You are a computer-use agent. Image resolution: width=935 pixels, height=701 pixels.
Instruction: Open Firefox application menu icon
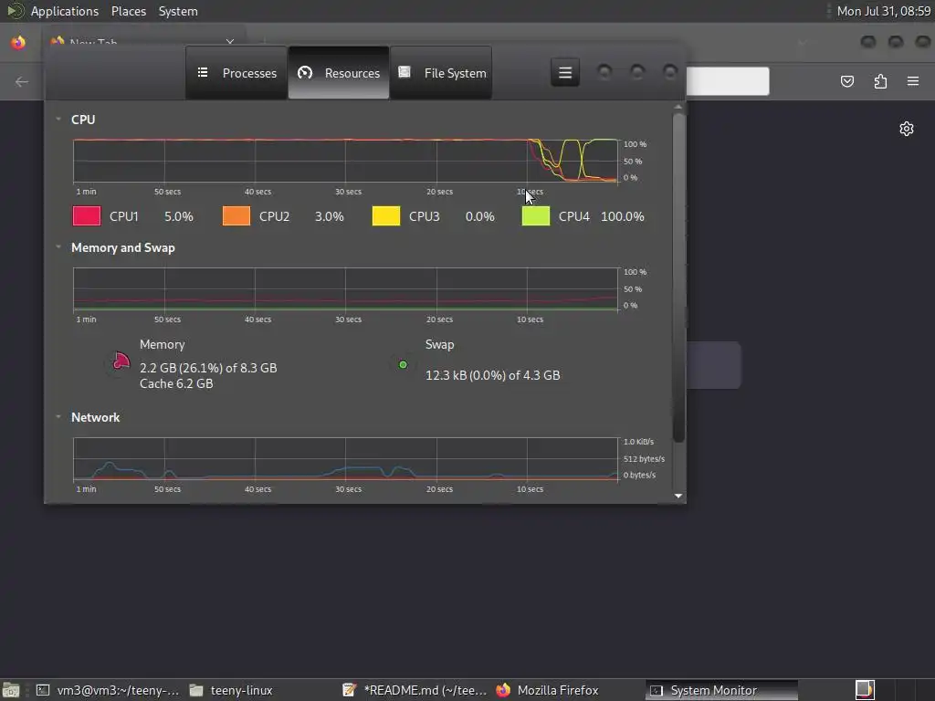point(913,81)
